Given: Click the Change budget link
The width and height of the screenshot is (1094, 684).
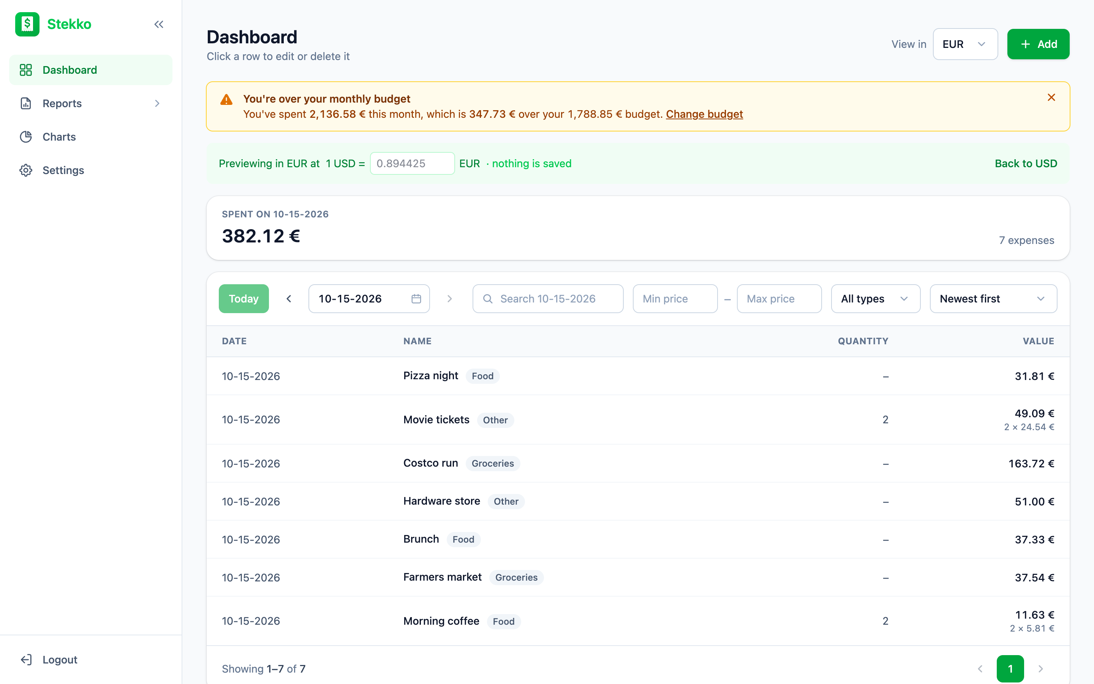Looking at the screenshot, I should [x=704, y=114].
